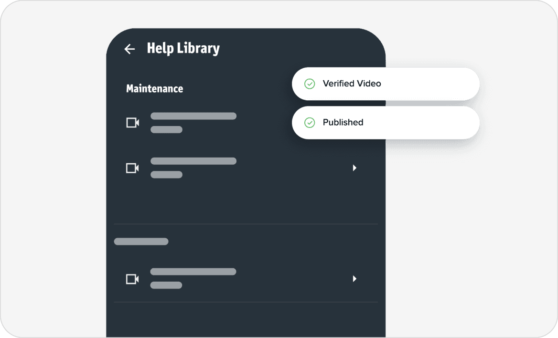
Task: Expand the bottom section video item arrow
Action: [x=354, y=279]
